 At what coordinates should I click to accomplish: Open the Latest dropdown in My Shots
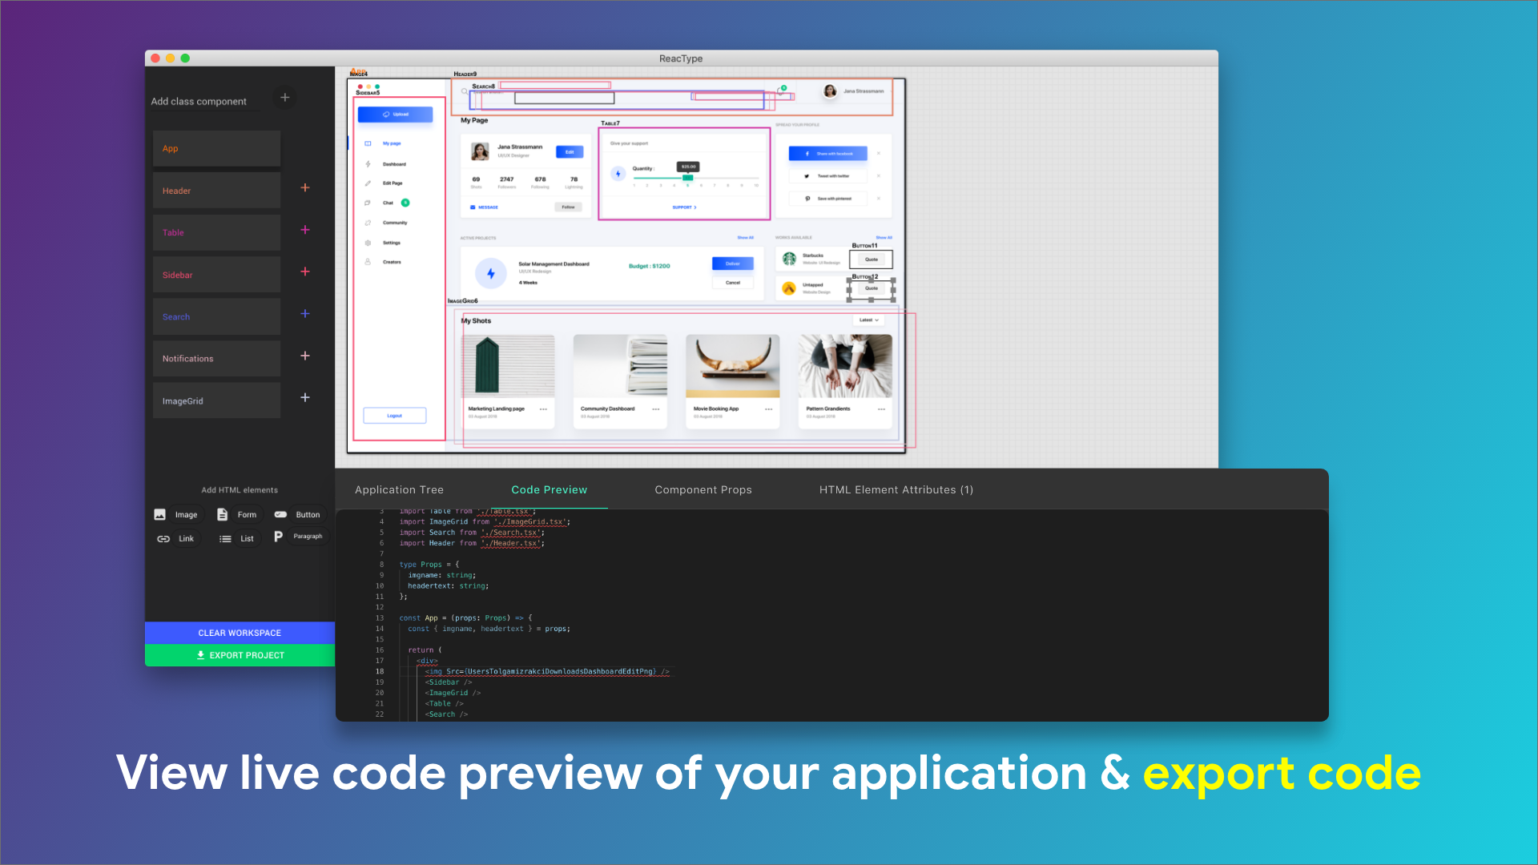(869, 320)
